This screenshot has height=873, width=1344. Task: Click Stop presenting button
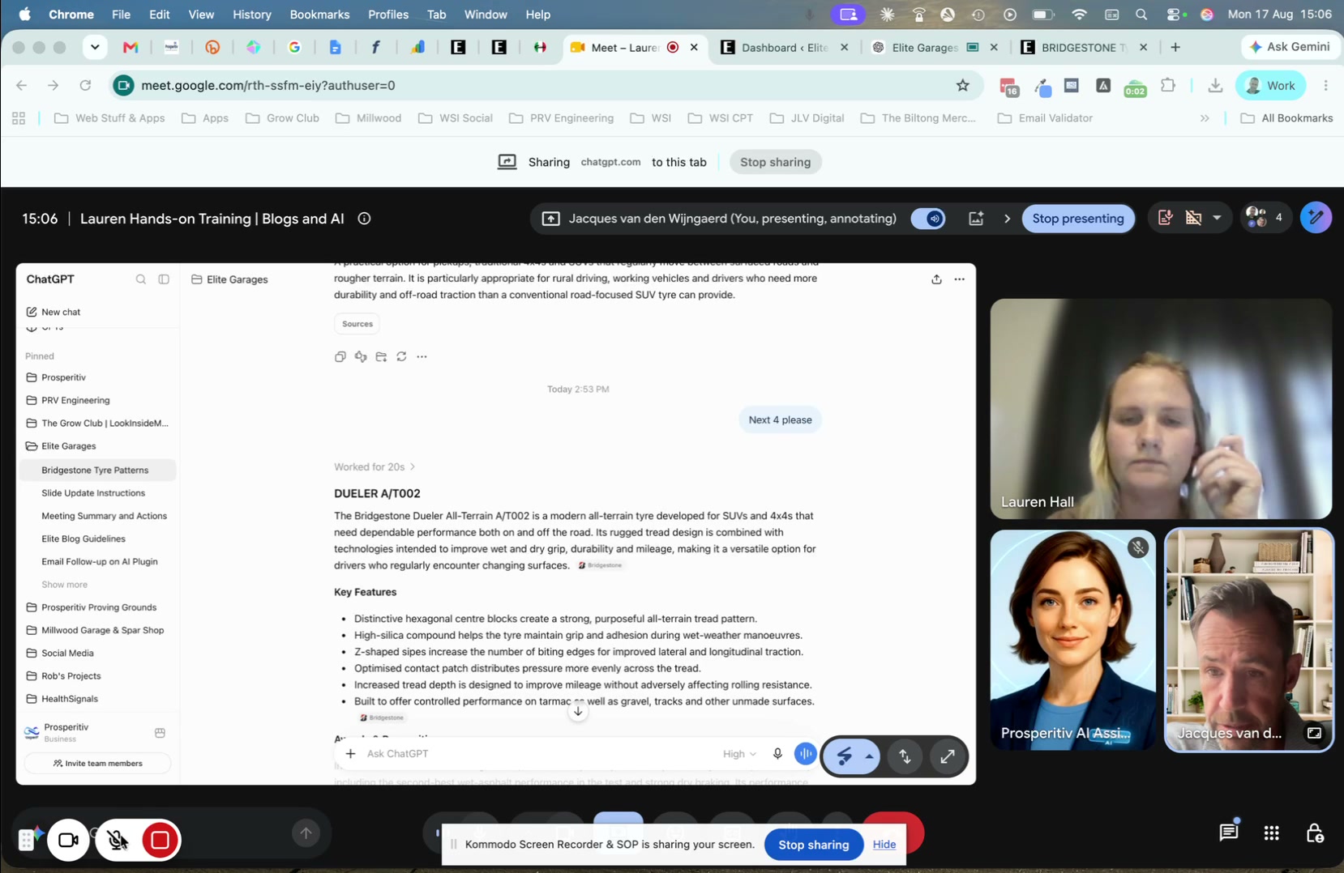tap(1078, 219)
